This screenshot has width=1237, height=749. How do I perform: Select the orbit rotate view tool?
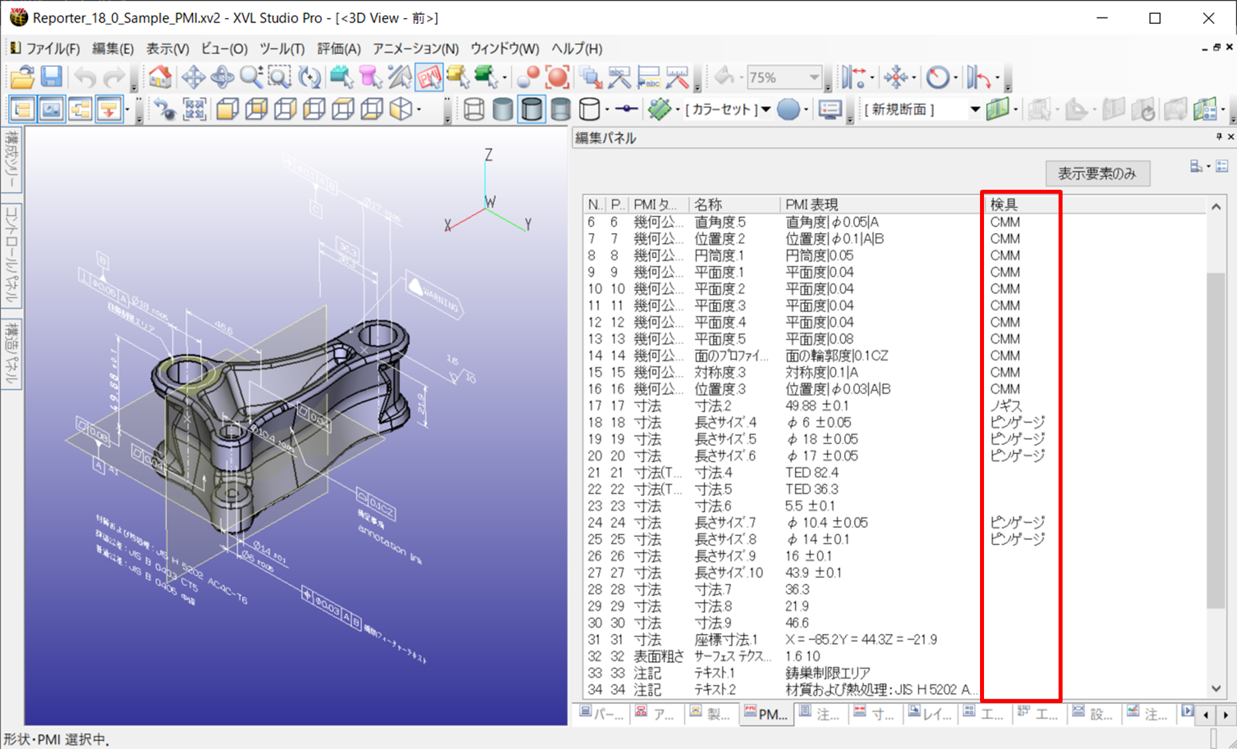(x=222, y=78)
